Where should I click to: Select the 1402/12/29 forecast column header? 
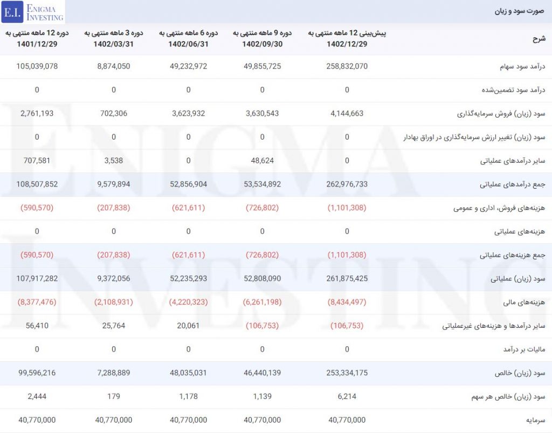point(347,38)
